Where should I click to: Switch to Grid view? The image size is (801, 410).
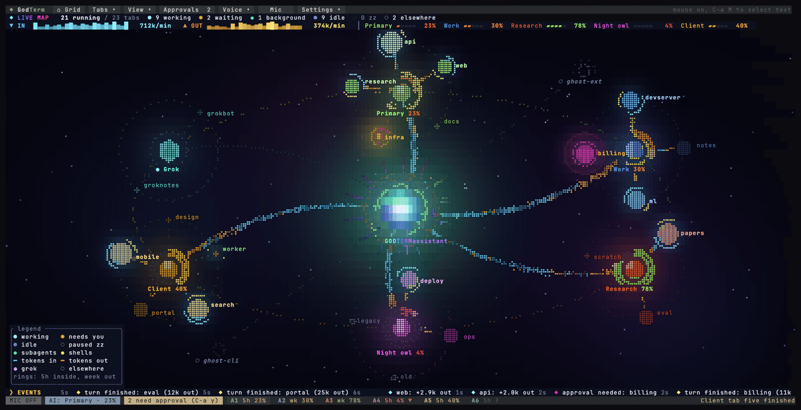pyautogui.click(x=68, y=10)
